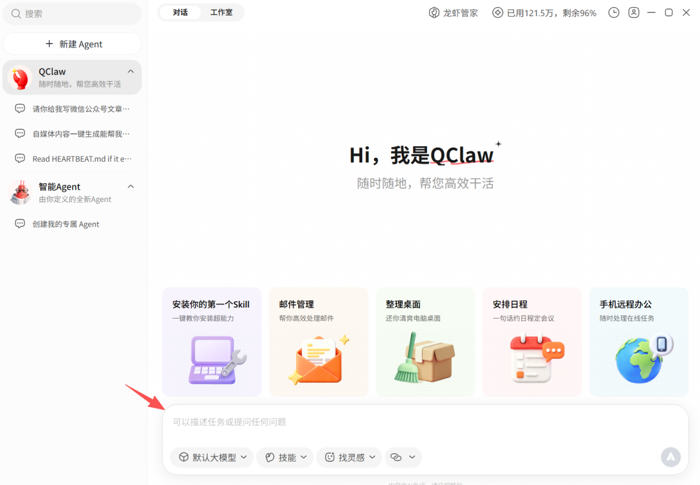The image size is (700, 485).
Task: Collapse the QClaw agent section
Action: (x=130, y=71)
